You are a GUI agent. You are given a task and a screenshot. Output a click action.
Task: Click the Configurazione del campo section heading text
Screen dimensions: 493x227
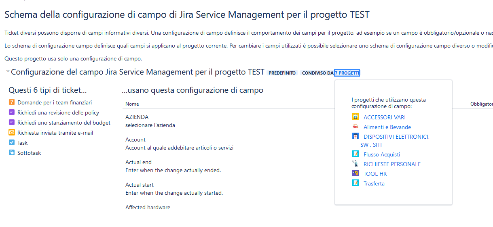138,72
